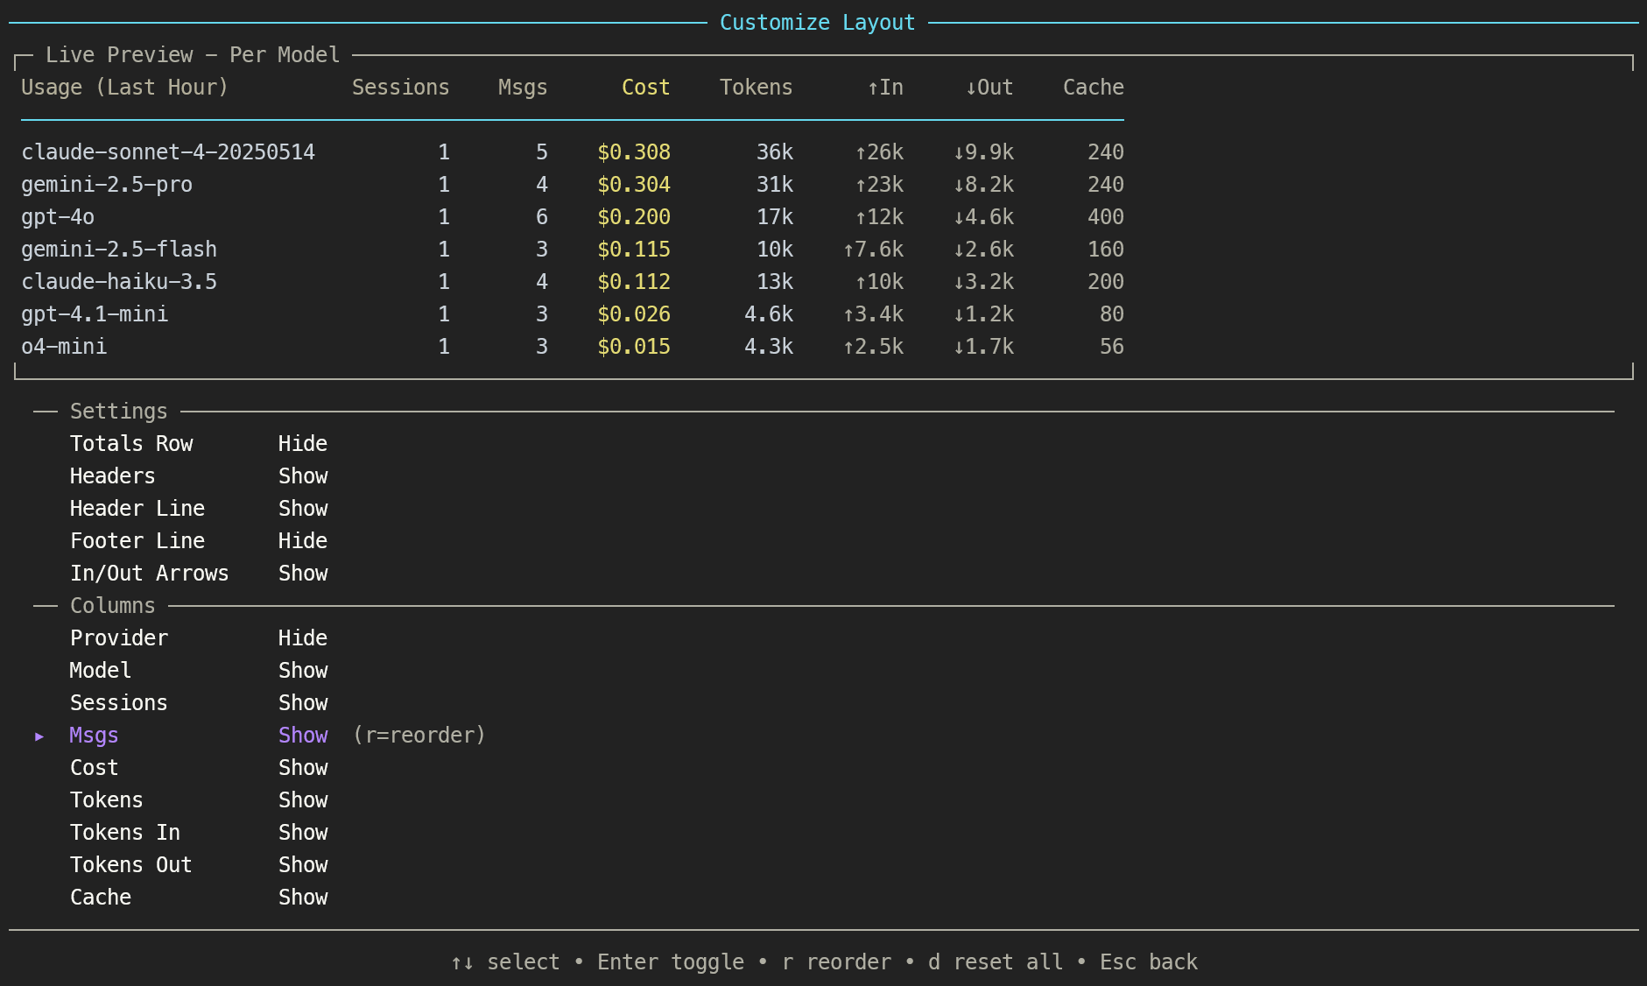
Task: Click the $0.308 cost value
Action: [x=634, y=152]
